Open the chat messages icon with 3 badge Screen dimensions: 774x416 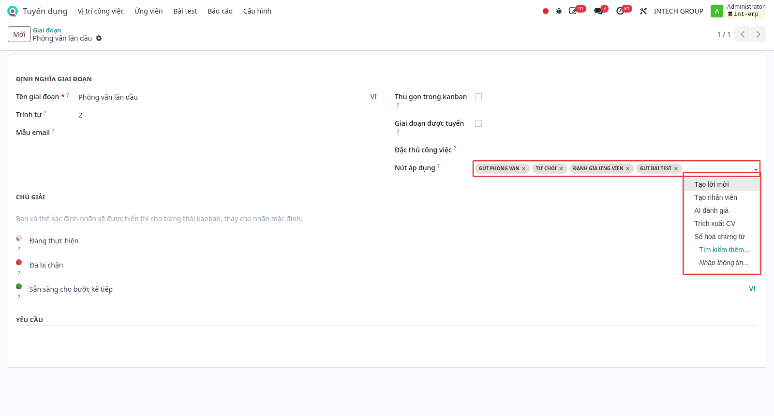tap(598, 11)
